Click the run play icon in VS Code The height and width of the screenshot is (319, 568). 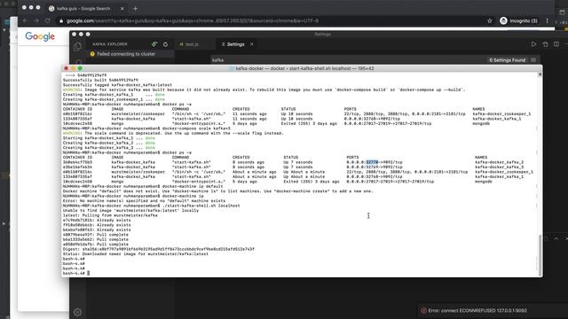(x=533, y=44)
